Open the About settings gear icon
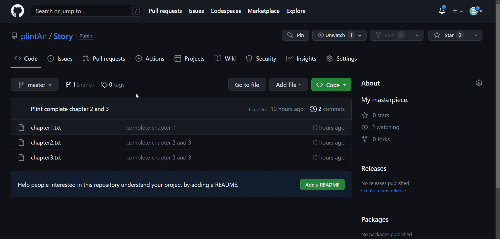 click(479, 83)
